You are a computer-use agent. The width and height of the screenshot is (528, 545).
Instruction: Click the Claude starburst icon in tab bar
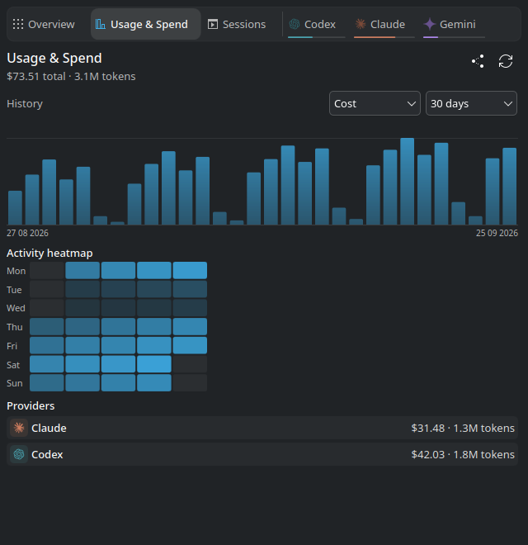(361, 24)
